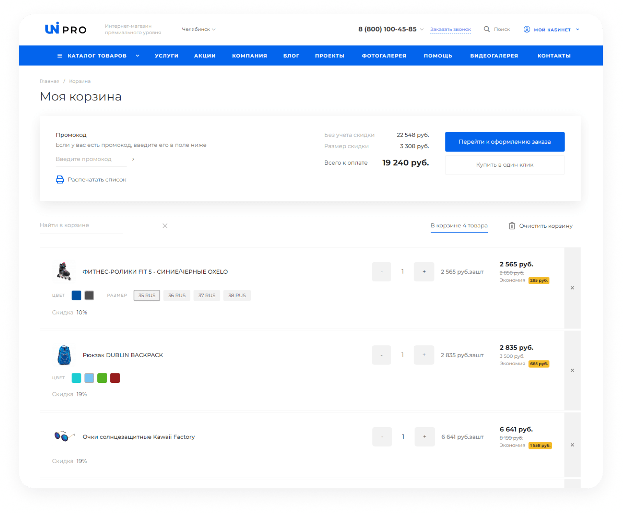Click the trash icon to clear cart
623x514 pixels.
[x=512, y=226]
